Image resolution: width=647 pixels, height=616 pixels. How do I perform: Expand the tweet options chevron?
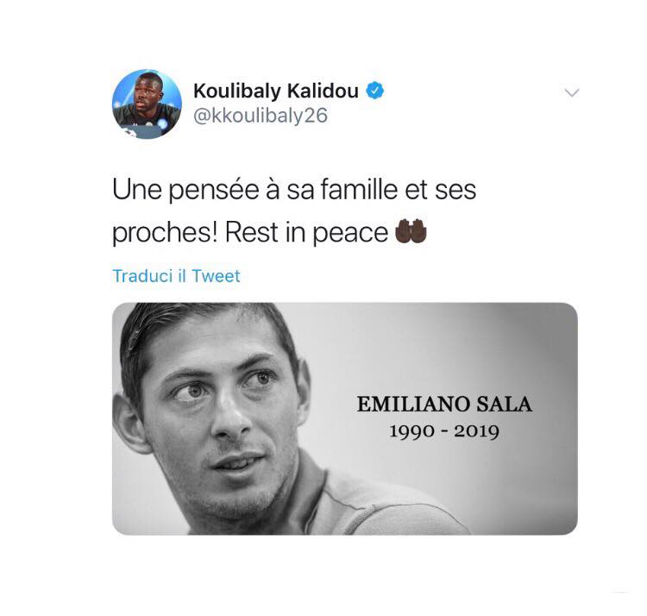(x=571, y=92)
